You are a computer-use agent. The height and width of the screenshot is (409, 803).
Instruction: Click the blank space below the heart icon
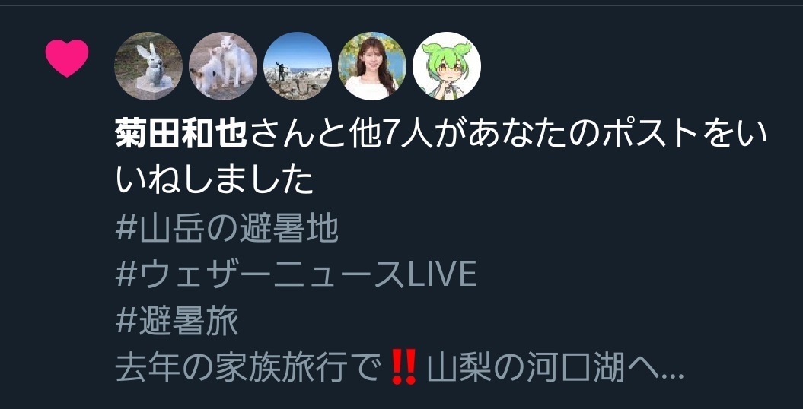(67, 230)
